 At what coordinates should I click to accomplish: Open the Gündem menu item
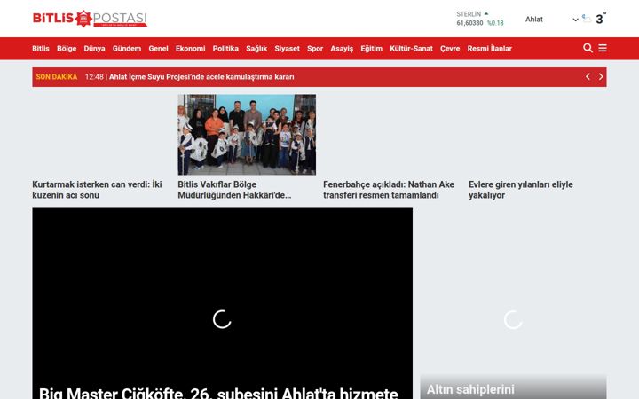(127, 49)
